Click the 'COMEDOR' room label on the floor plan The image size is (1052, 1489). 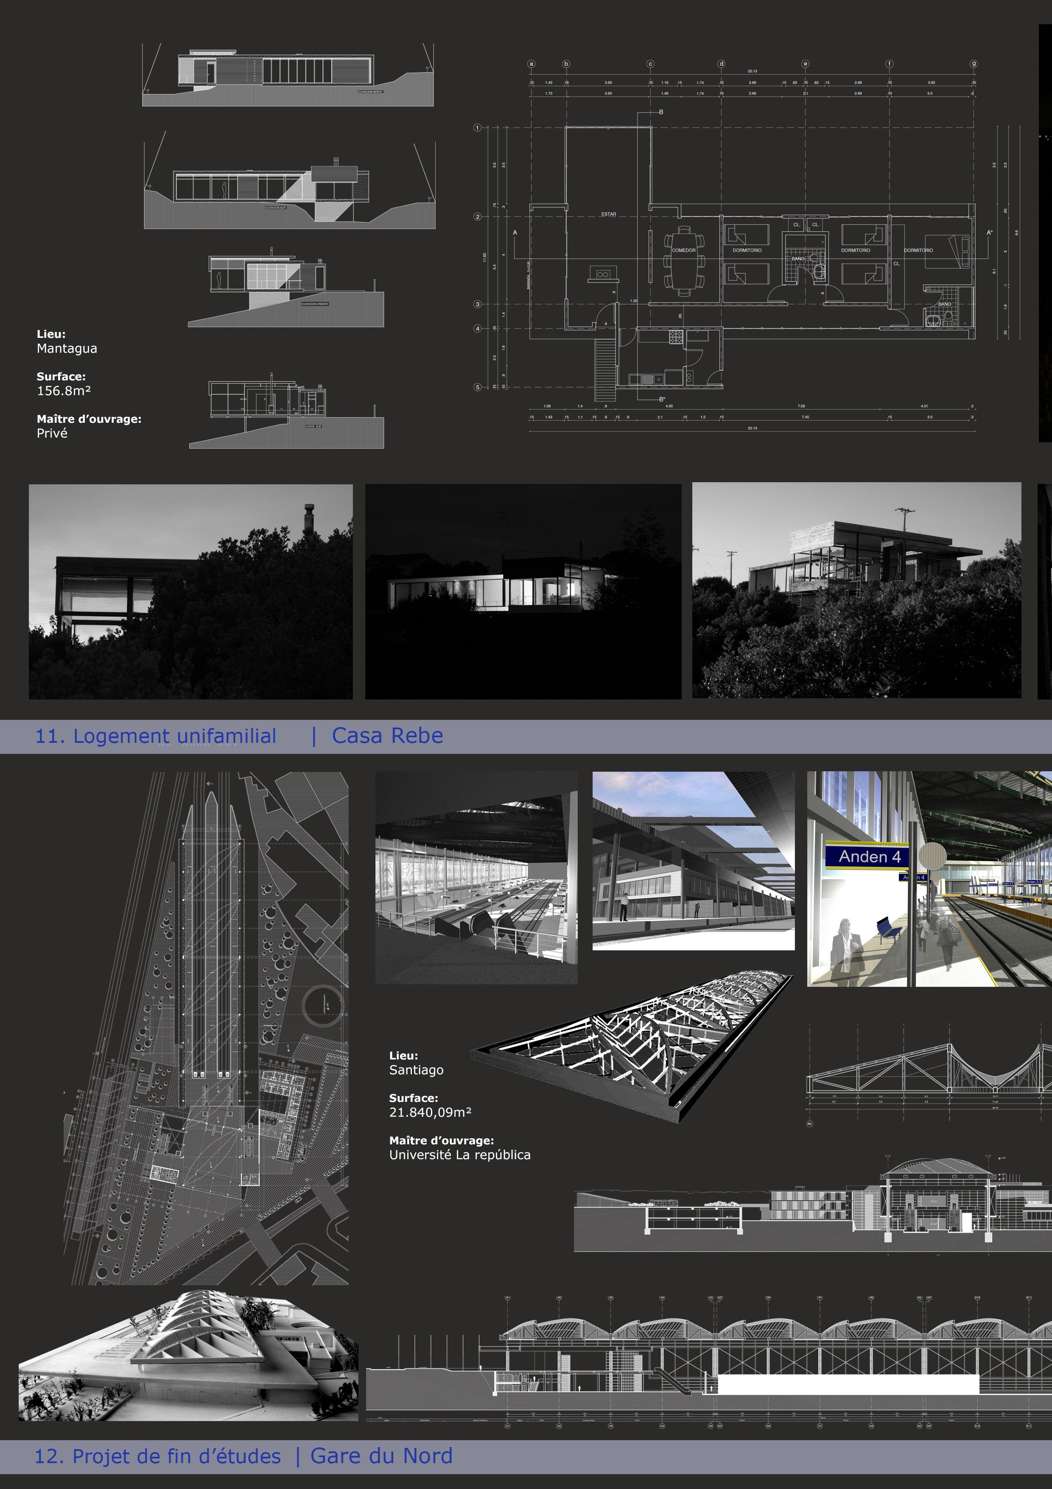(683, 250)
